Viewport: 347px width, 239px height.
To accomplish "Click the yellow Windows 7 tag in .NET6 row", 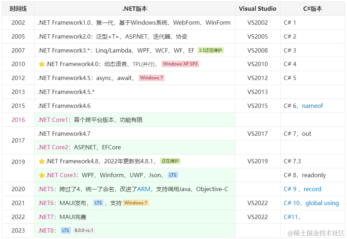I will click(x=136, y=203).
